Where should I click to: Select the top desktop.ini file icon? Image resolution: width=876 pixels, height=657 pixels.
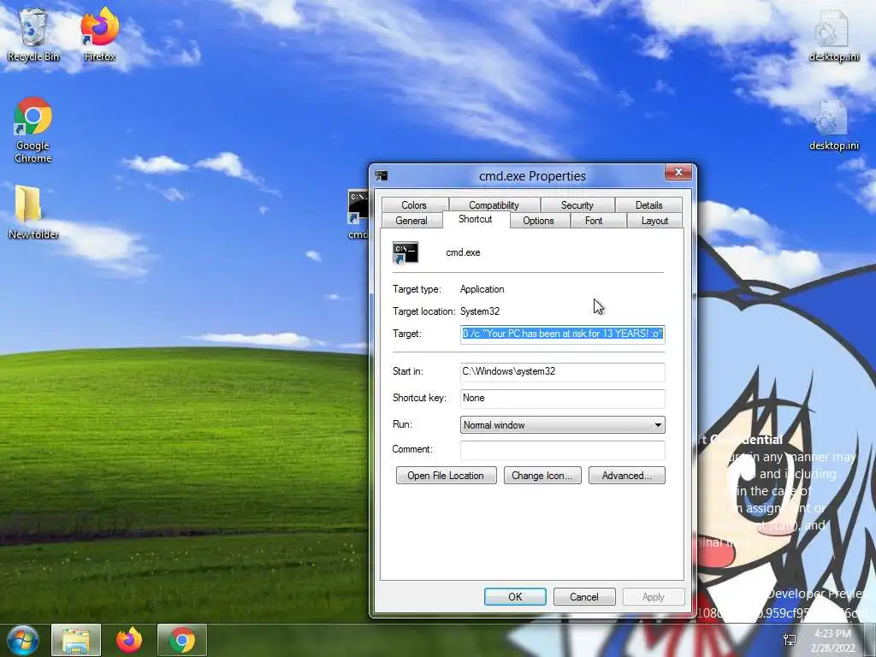833,36
